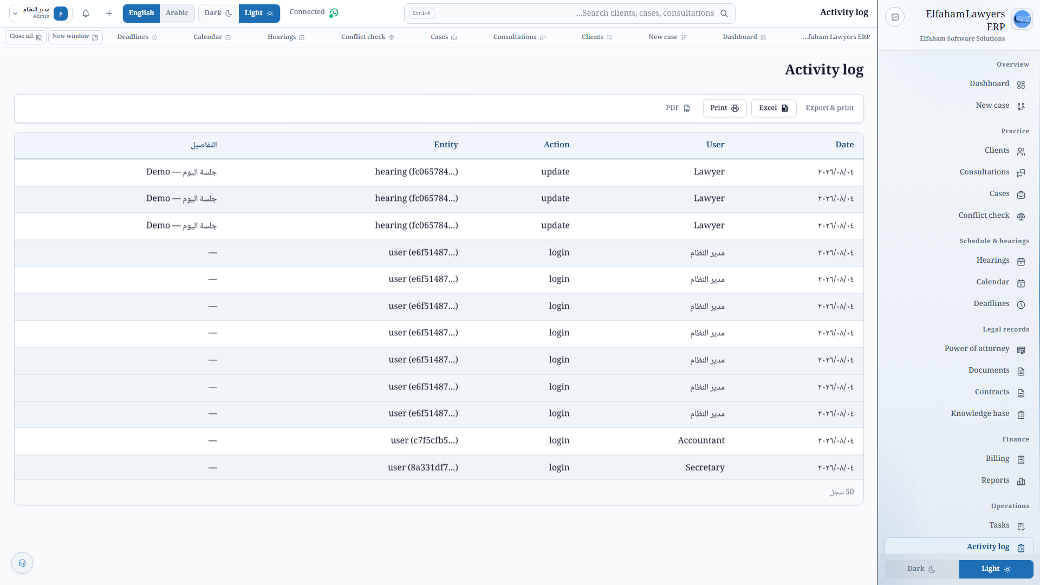The width and height of the screenshot is (1040, 585).
Task: Click the Contracts file icon in sidebar
Action: pos(1021,393)
